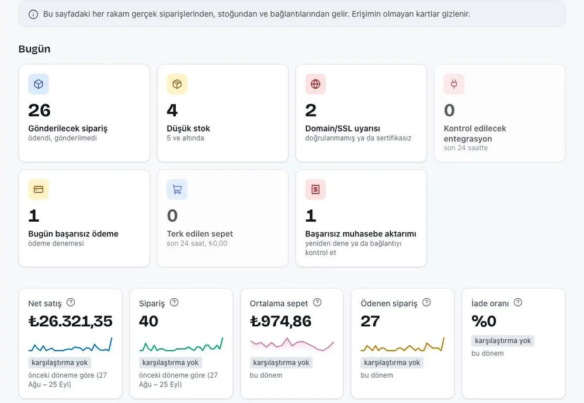
Task: Click the Ortalama sepet pink sparkline chart
Action: point(292,344)
